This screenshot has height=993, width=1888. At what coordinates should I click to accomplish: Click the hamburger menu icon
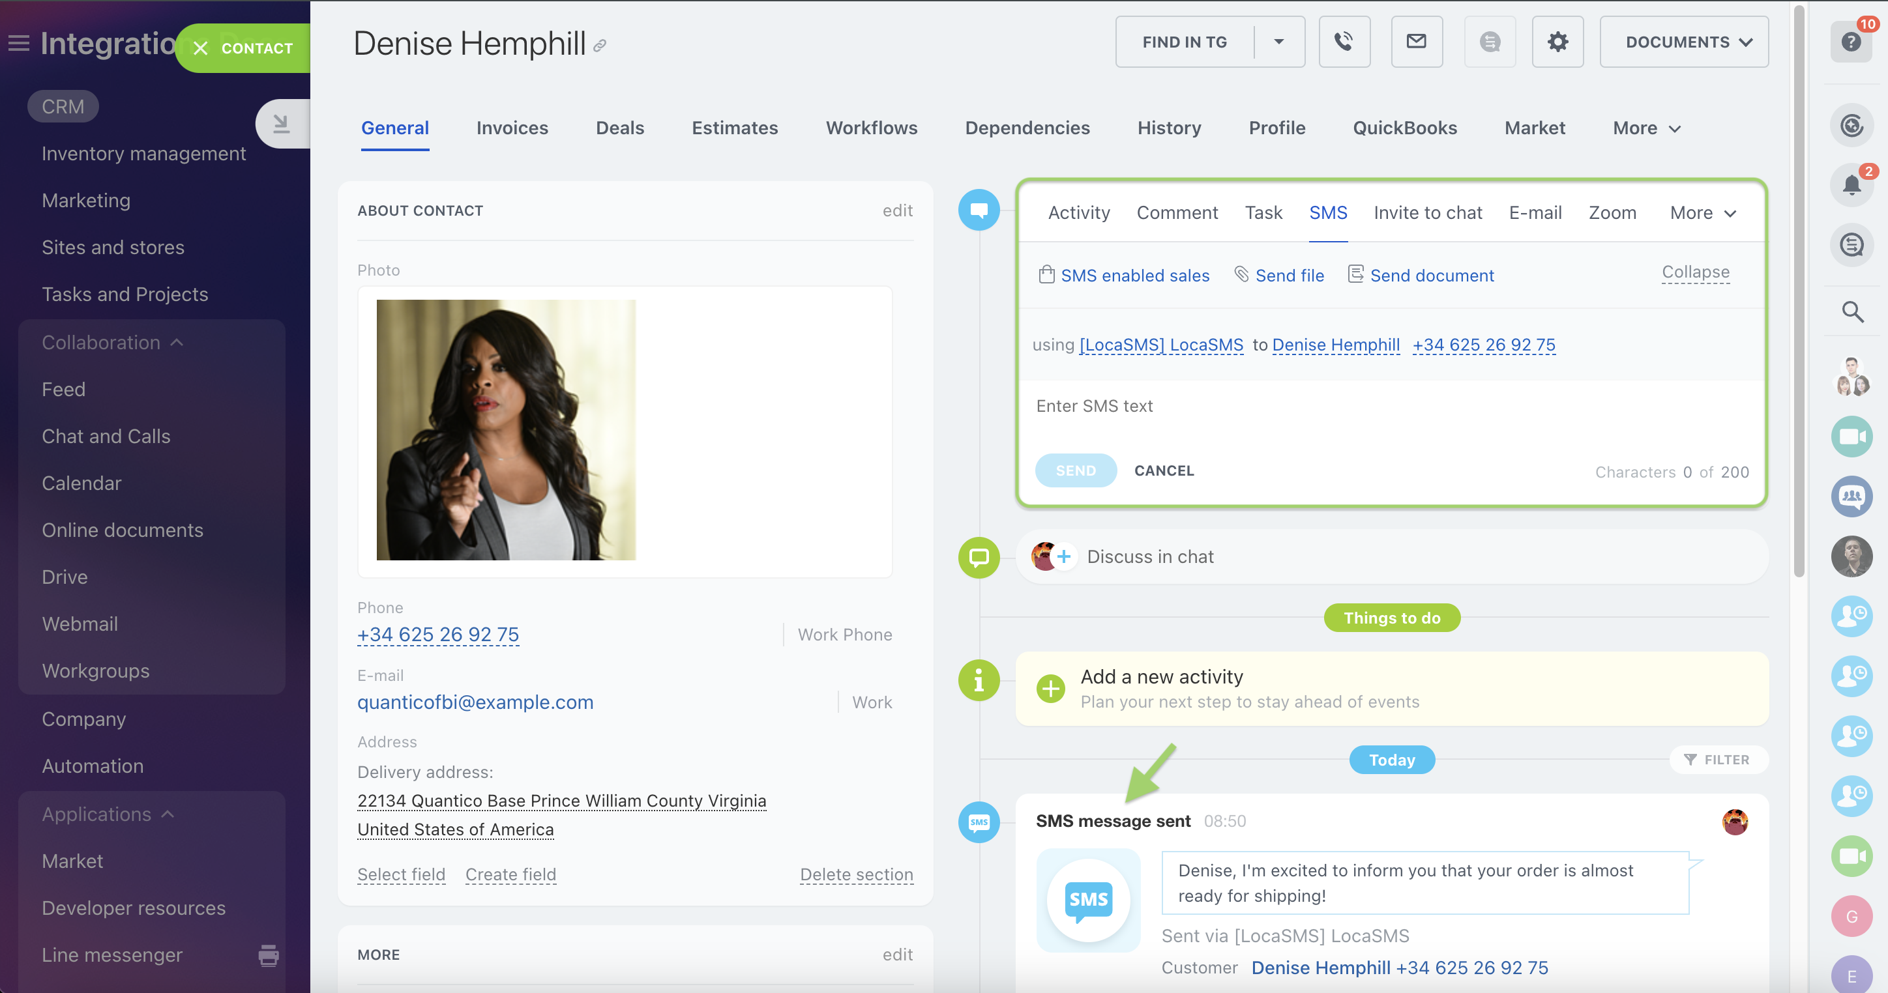18,43
